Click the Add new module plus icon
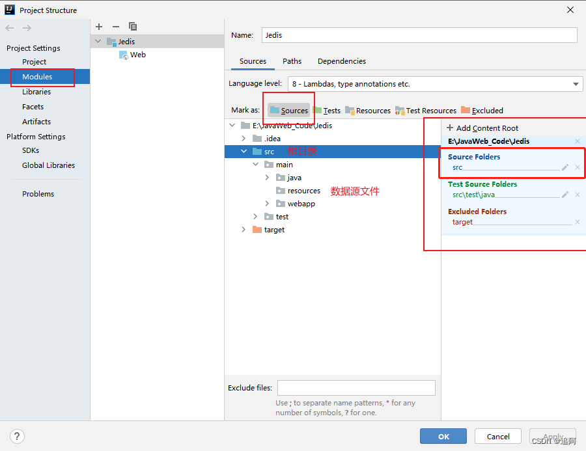Image resolution: width=586 pixels, height=451 pixels. tap(98, 27)
